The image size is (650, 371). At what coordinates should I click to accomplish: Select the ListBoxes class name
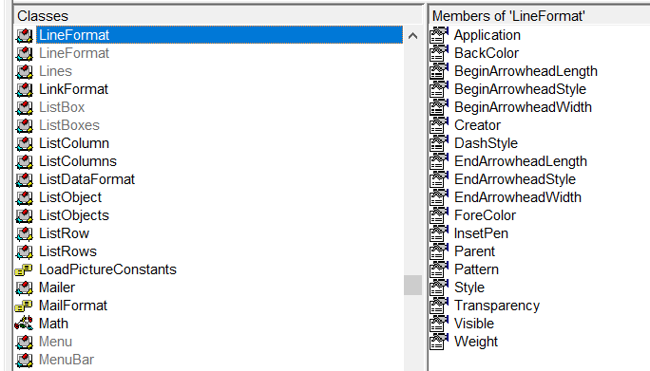point(69,125)
